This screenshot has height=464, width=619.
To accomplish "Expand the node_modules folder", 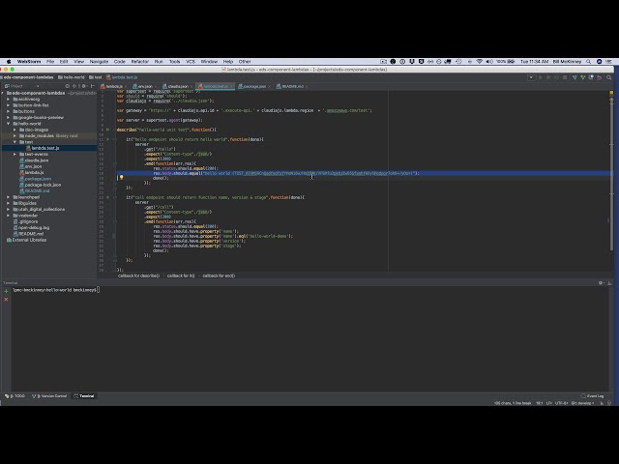I will pyautogui.click(x=15, y=135).
